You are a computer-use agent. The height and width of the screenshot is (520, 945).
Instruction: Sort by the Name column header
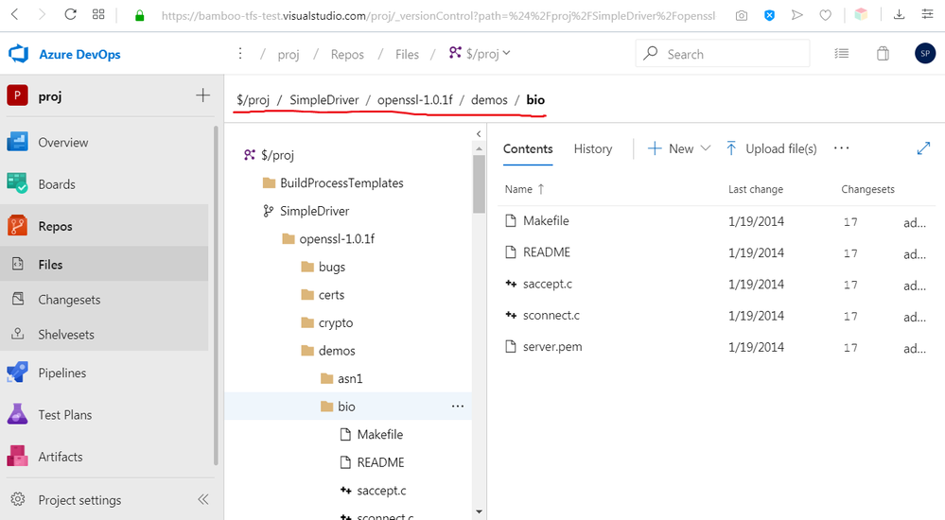point(524,189)
